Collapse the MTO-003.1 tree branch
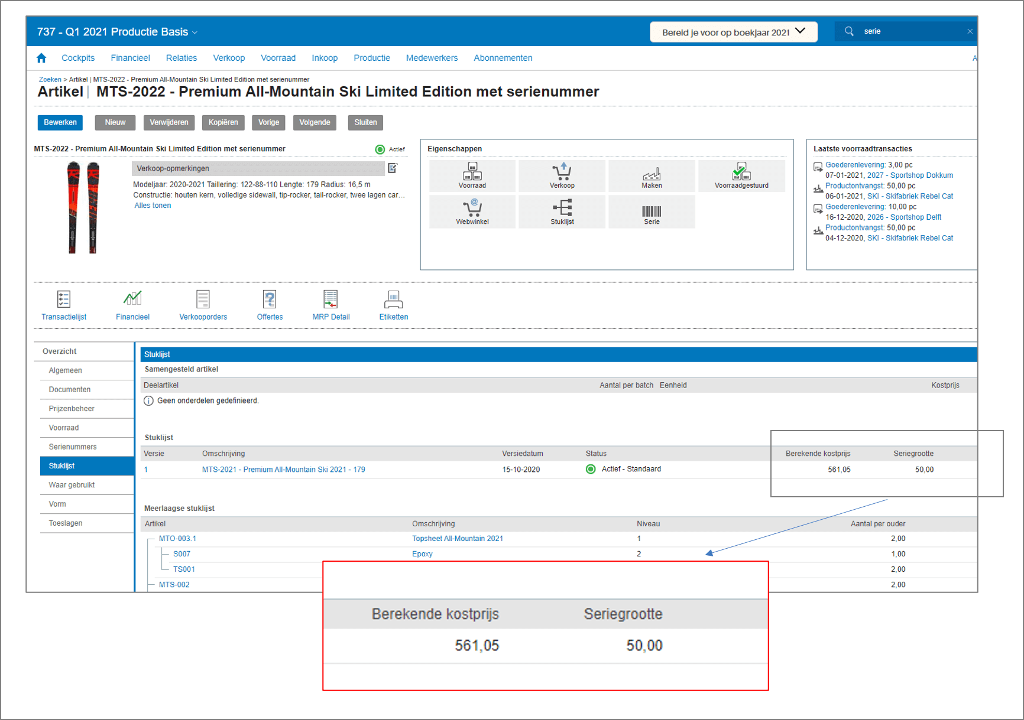The width and height of the screenshot is (1024, 720). click(149, 538)
